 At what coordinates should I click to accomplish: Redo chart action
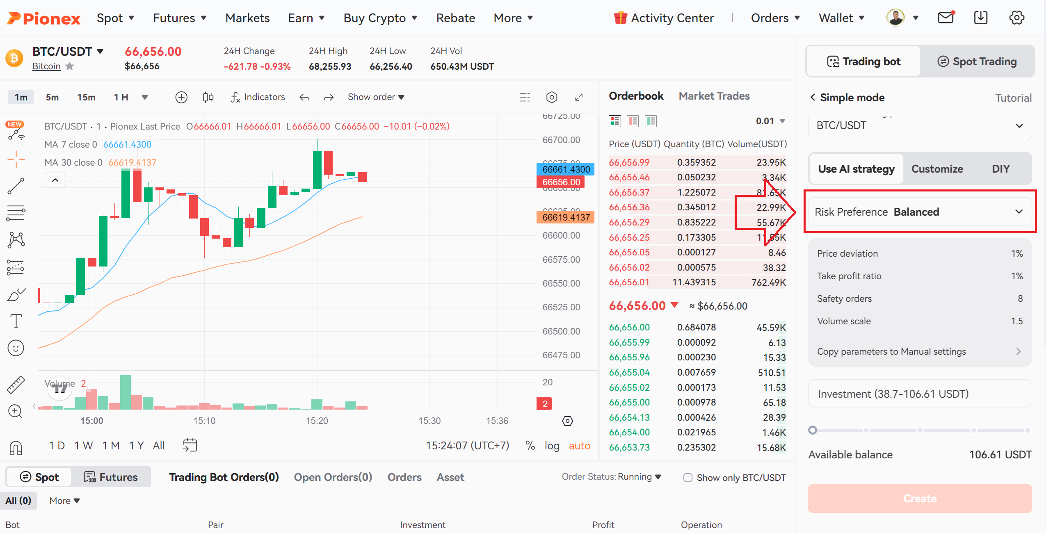[328, 97]
